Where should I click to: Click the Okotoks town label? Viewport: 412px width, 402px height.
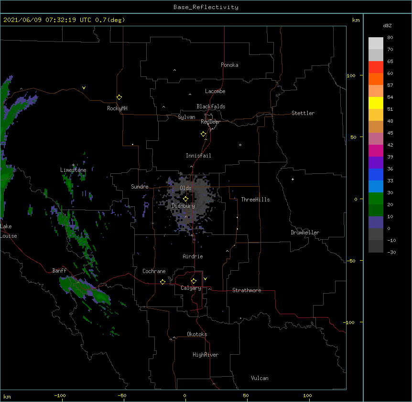click(x=197, y=334)
